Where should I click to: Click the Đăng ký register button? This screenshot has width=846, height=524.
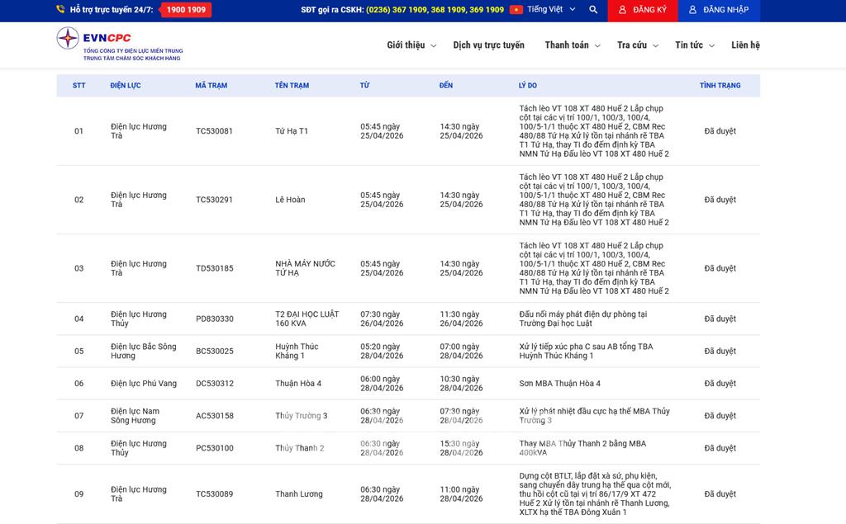pyautogui.click(x=642, y=10)
